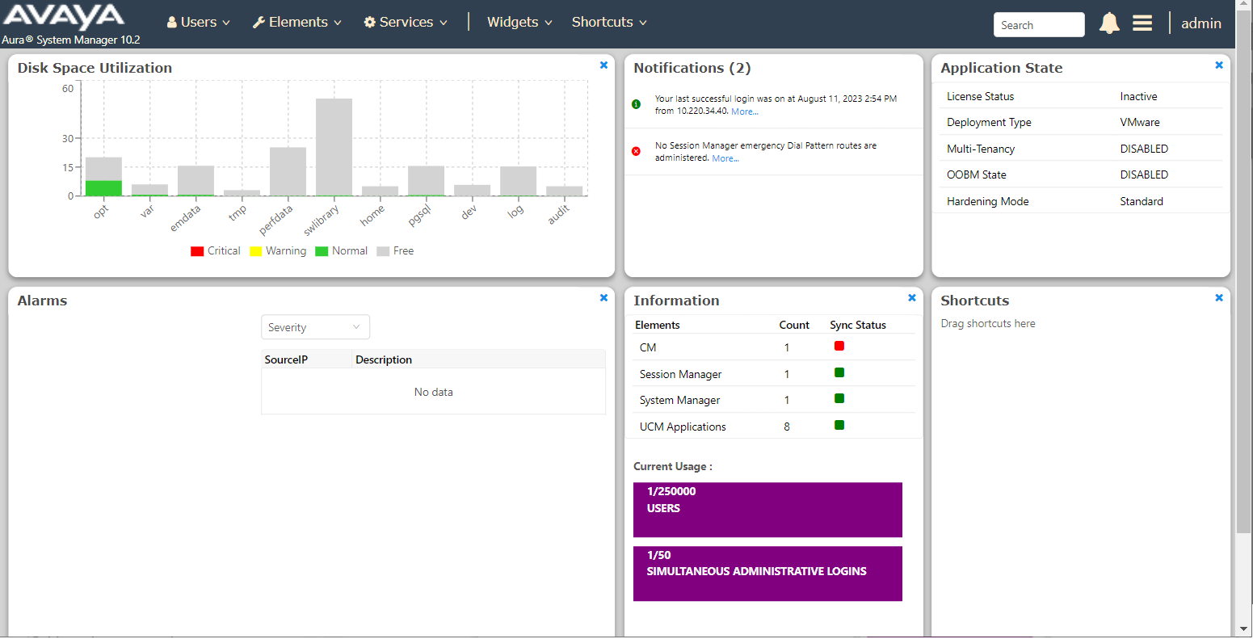
Task: Click the Notifications (2) heading
Action: click(692, 68)
